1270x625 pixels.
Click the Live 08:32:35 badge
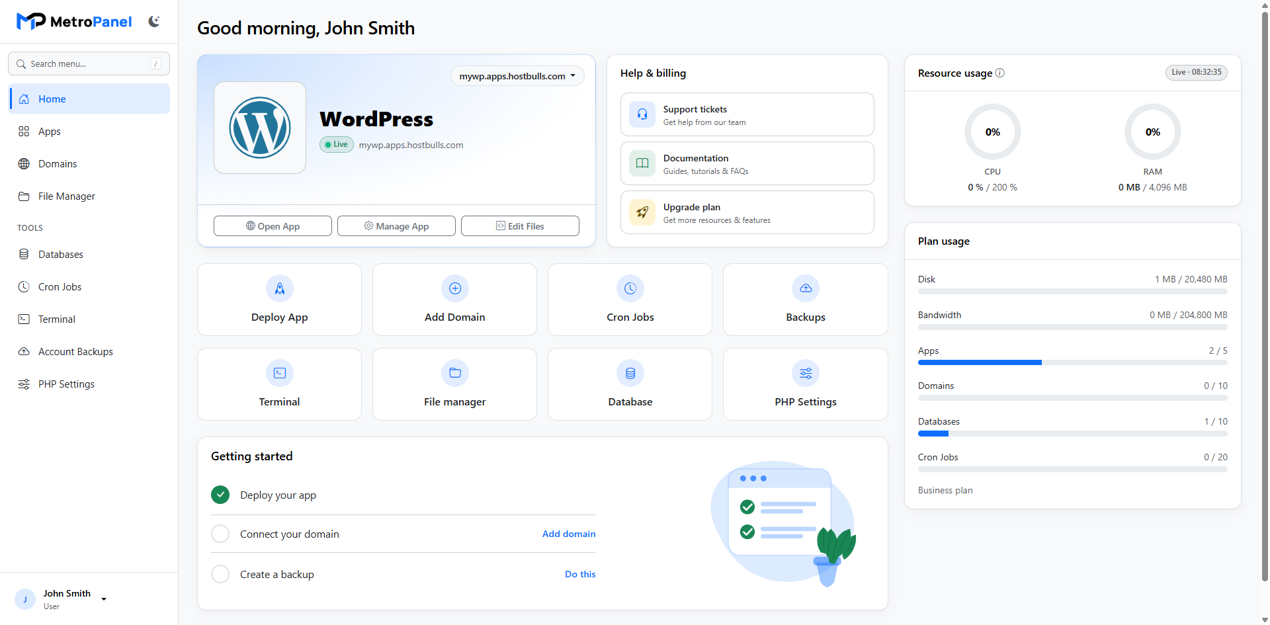1197,72
